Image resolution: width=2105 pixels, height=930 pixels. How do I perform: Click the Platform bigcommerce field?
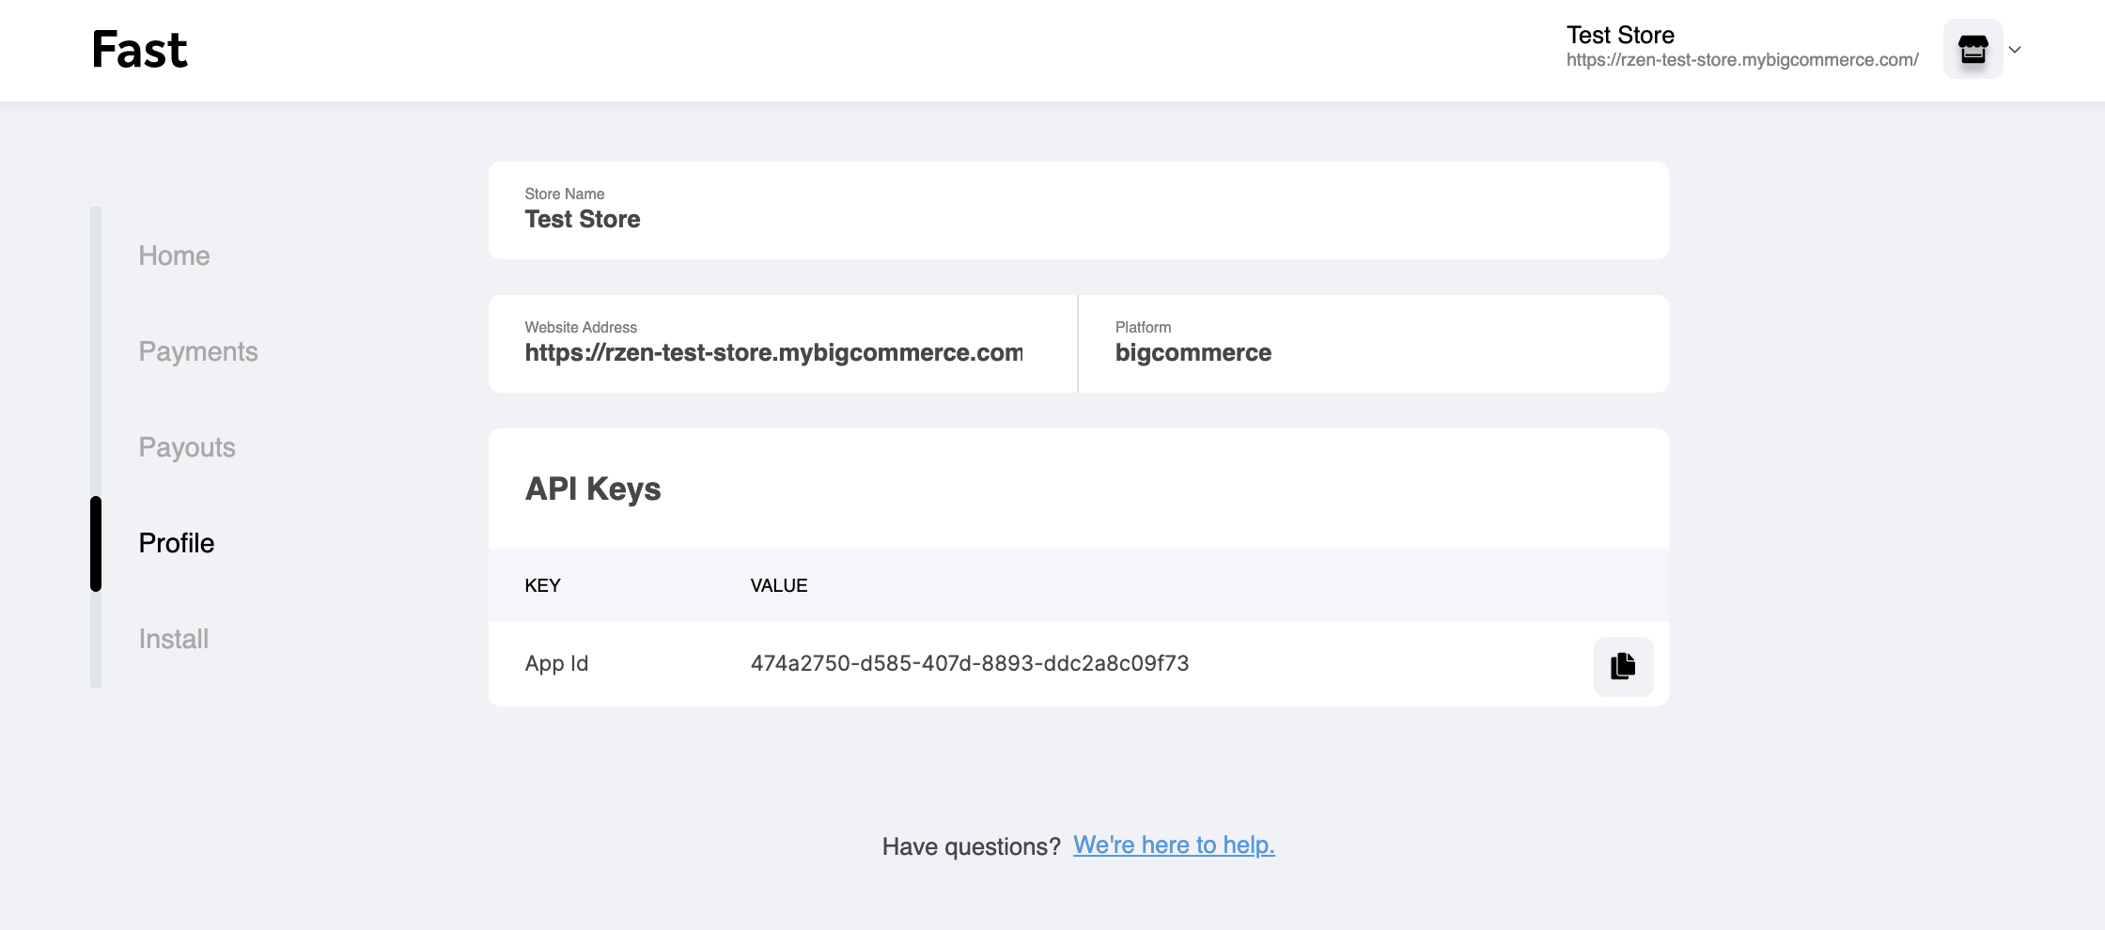coord(1374,344)
